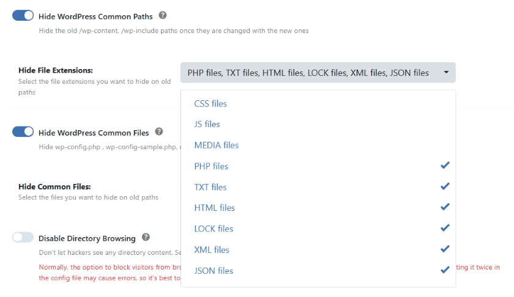Click checkmark icon on PHP files row
Screen dimensions: 514x297
tap(445, 166)
